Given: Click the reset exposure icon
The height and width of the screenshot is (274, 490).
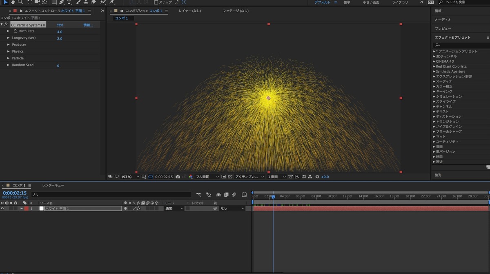Looking at the screenshot, I should (x=317, y=177).
